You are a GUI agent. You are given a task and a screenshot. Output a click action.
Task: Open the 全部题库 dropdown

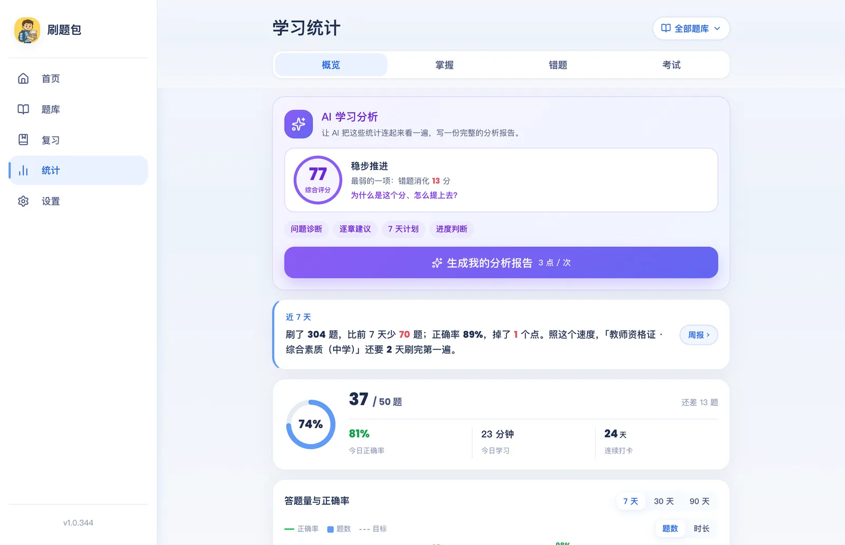tap(691, 29)
